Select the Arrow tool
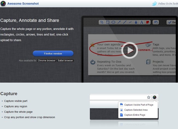178x129 pixels. 119,22
